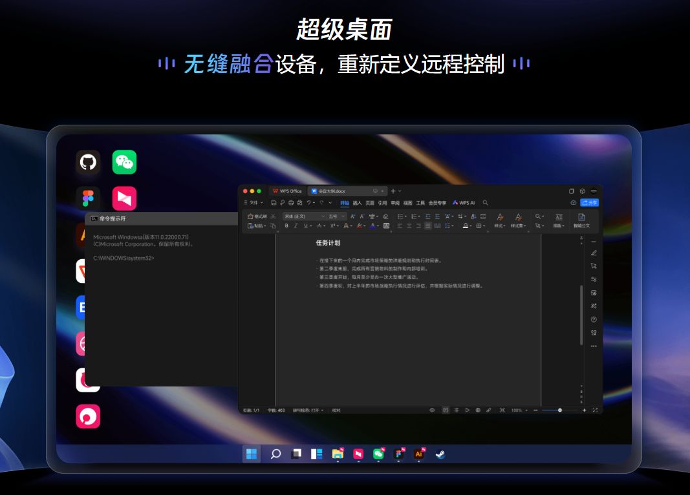Image resolution: width=690 pixels, height=495 pixels.
Task: Toggle superscript formatting in WPS
Action: pyautogui.click(x=333, y=226)
